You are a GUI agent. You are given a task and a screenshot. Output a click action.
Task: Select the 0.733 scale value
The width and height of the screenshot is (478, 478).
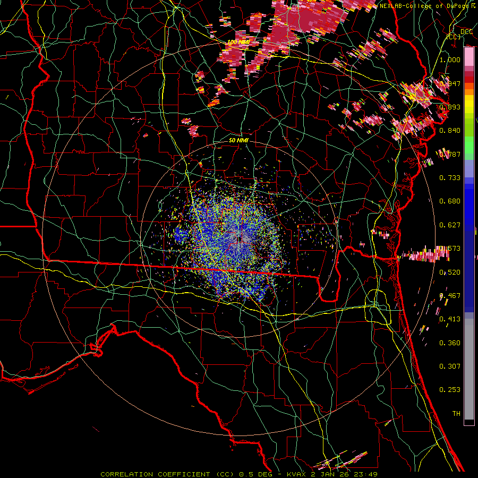click(x=450, y=178)
